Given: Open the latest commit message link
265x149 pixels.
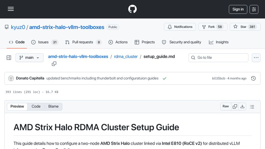Looking at the screenshot, I should (x=102, y=78).
